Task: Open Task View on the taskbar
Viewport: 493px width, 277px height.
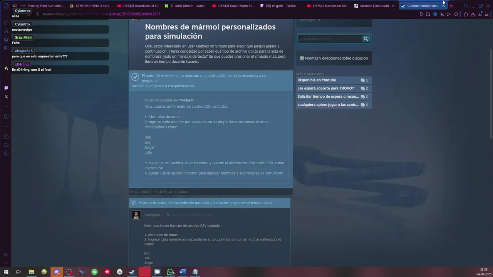Action: [18, 272]
